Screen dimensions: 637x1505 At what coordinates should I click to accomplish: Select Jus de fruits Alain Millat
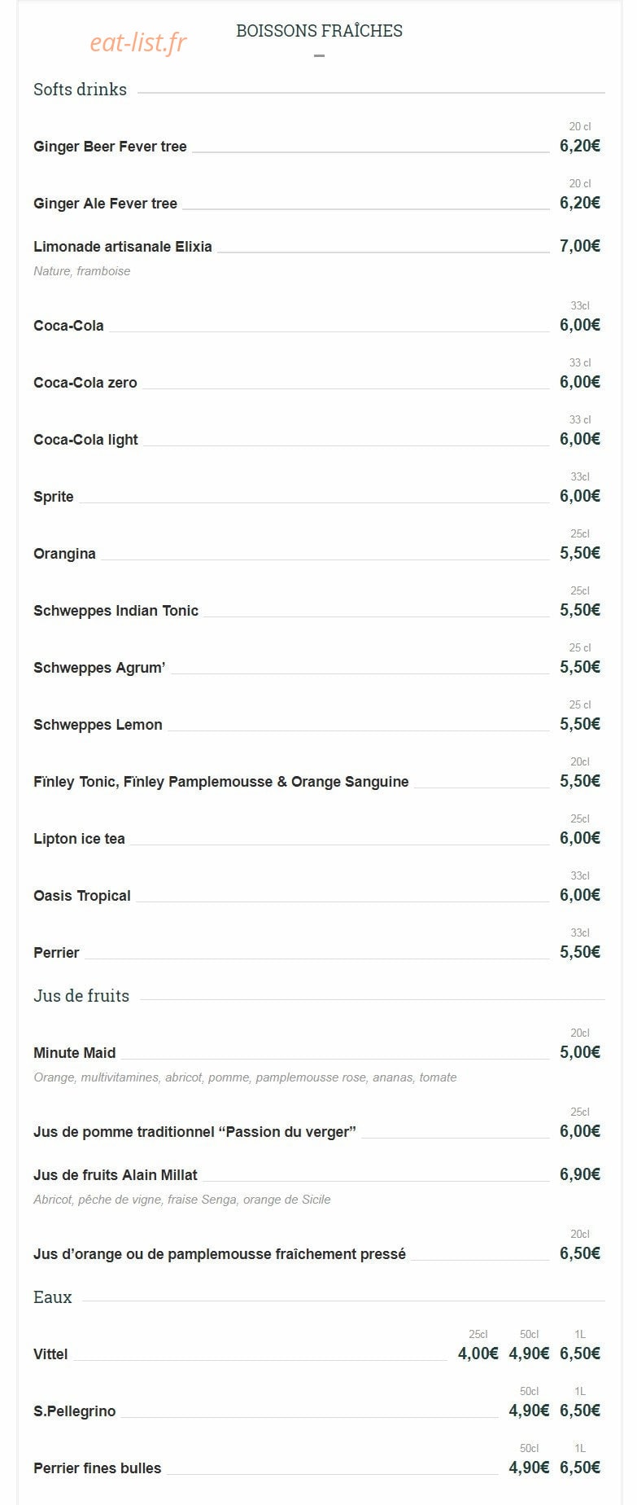(116, 1175)
